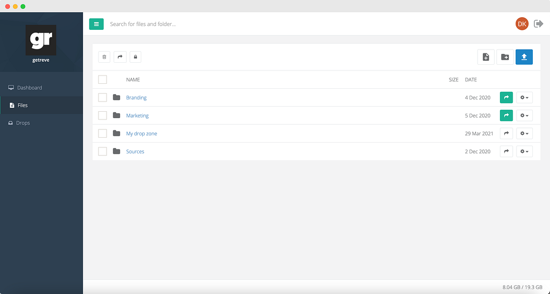
Task: Share the My drop zone folder
Action: (x=506, y=133)
